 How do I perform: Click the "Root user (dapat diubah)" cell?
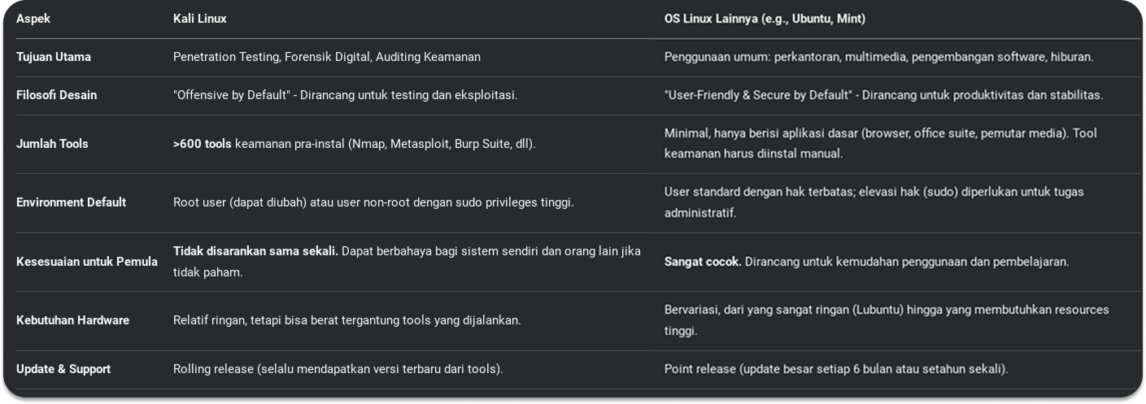pyautogui.click(x=373, y=202)
